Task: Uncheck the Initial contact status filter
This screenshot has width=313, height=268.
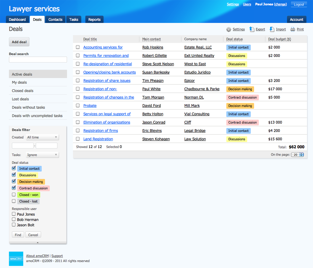Action: [x=14, y=168]
